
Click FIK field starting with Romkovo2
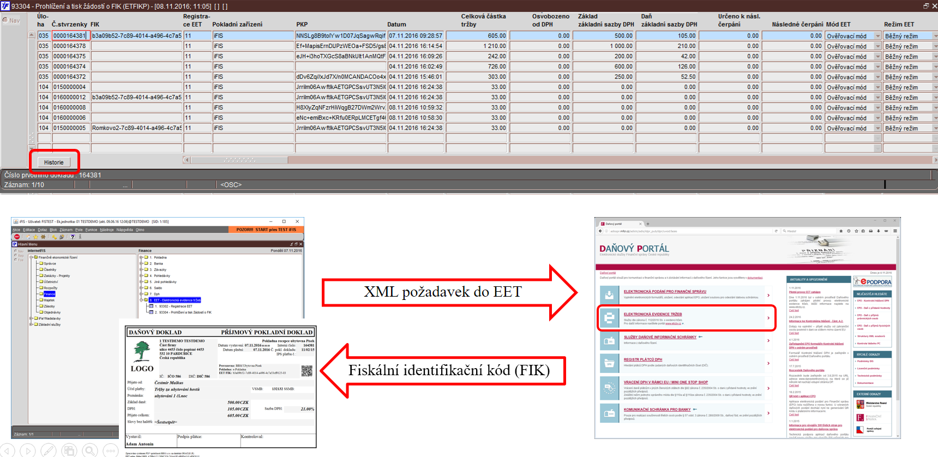click(x=136, y=128)
